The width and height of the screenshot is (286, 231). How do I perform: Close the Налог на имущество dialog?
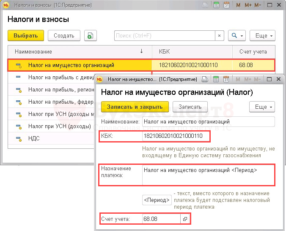[x=278, y=79]
